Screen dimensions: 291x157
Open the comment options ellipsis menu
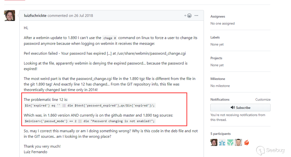[196, 16]
